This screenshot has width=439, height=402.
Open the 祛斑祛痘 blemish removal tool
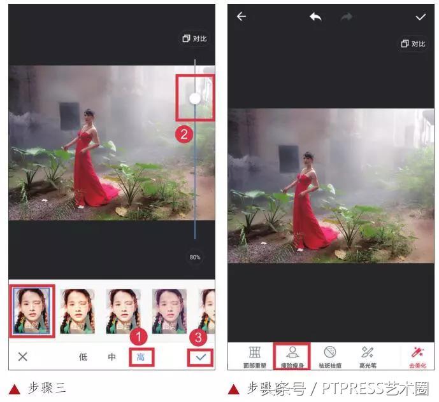tap(330, 357)
